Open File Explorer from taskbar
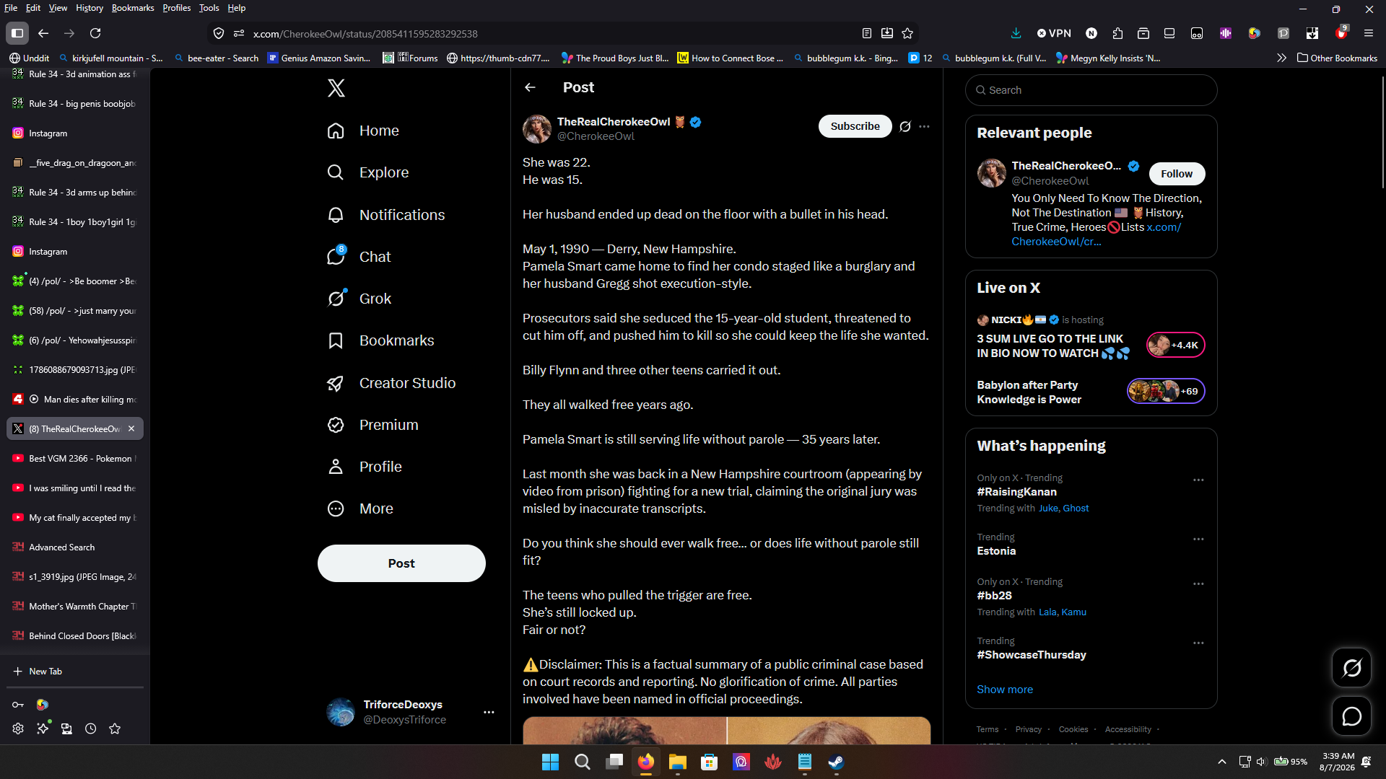Screen dimensions: 1386x779 tap(677, 762)
